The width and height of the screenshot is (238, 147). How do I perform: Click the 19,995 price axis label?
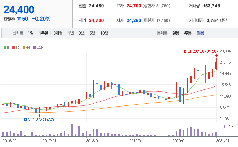point(225,73)
